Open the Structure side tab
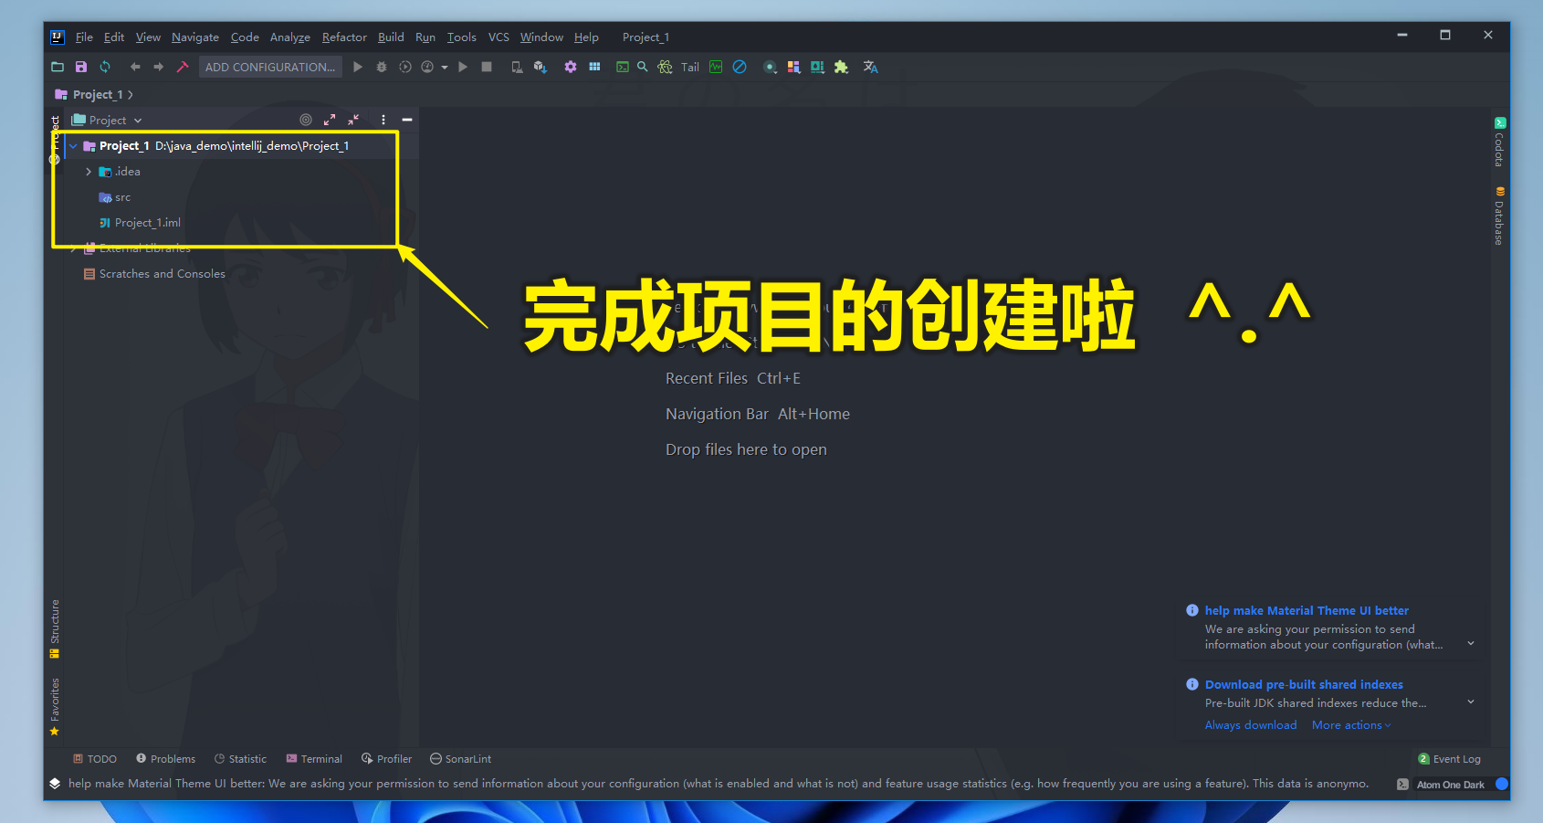The width and height of the screenshot is (1543, 823). 55,628
